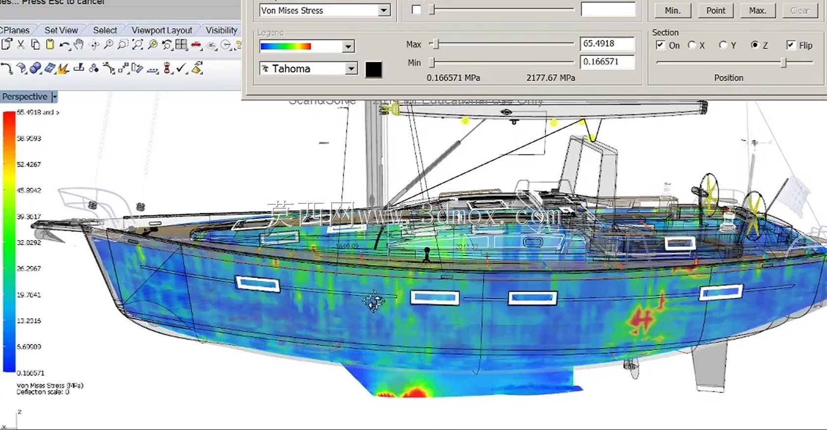Click the "32.8292" legend value
This screenshot has height=430, width=827.
(x=29, y=243)
